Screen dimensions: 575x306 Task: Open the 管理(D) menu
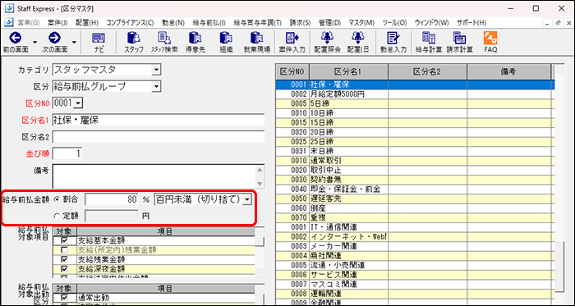click(x=329, y=22)
